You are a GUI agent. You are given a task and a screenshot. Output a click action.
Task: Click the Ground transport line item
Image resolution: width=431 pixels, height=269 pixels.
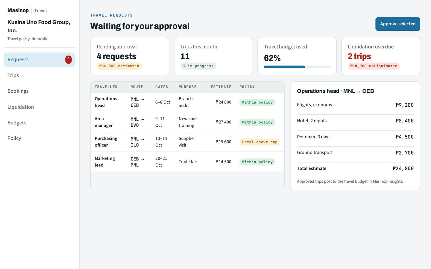click(x=355, y=153)
